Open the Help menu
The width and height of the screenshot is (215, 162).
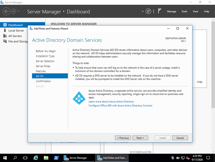[x=206, y=12]
